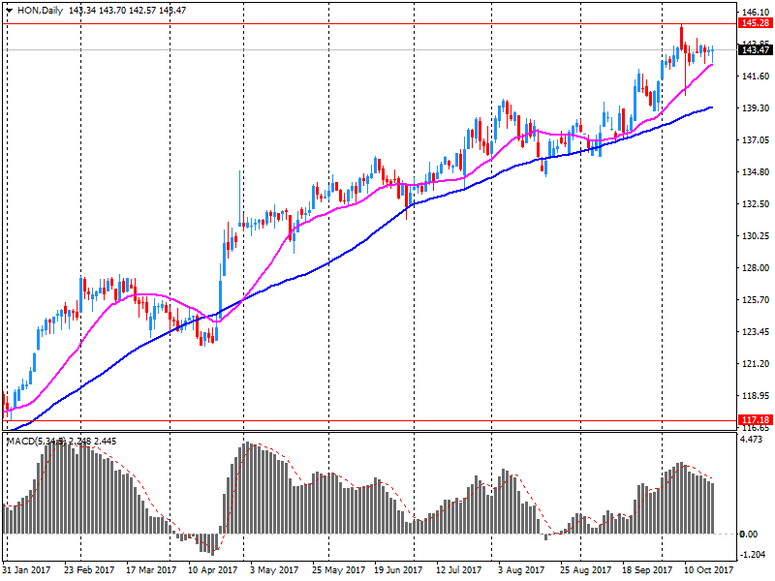Click the 10 Oct 2017 date label

tap(709, 569)
